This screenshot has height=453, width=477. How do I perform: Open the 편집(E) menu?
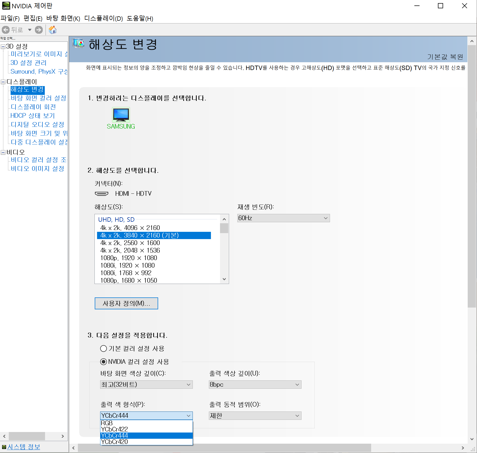point(33,18)
